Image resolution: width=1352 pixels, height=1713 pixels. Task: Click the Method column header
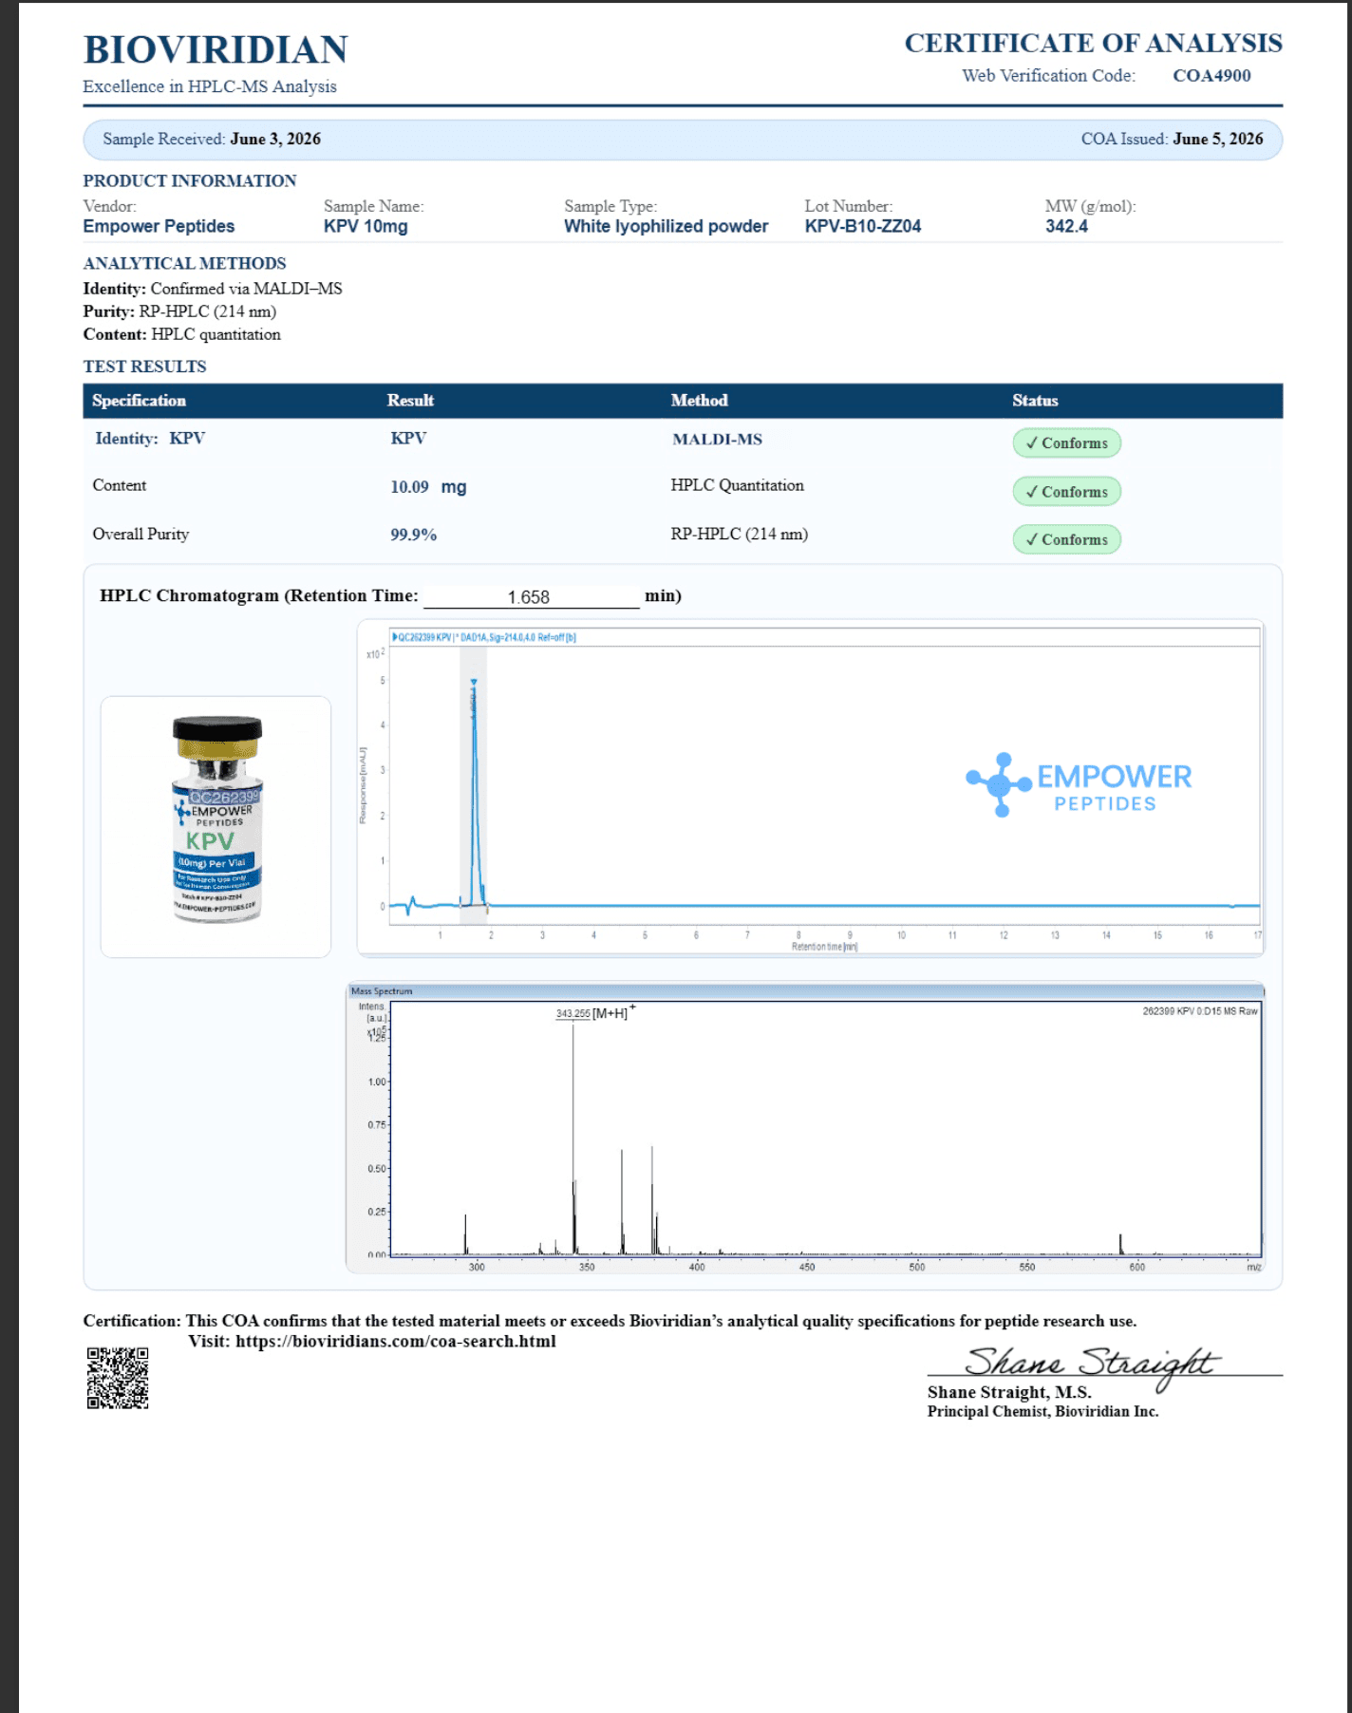699,400
